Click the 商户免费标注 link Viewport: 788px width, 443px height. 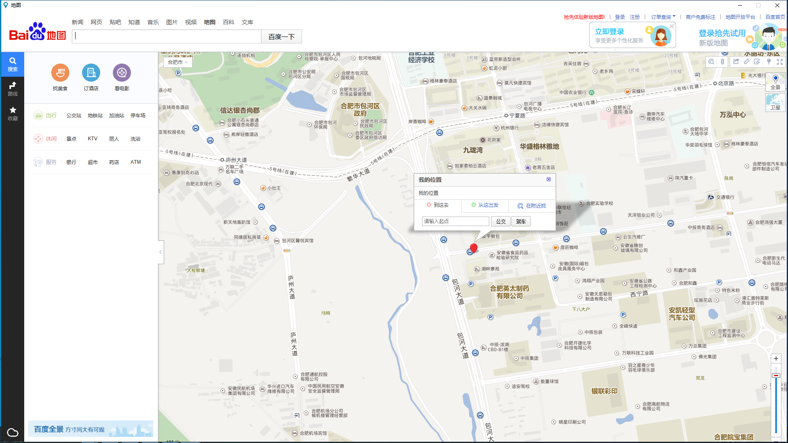click(x=701, y=17)
